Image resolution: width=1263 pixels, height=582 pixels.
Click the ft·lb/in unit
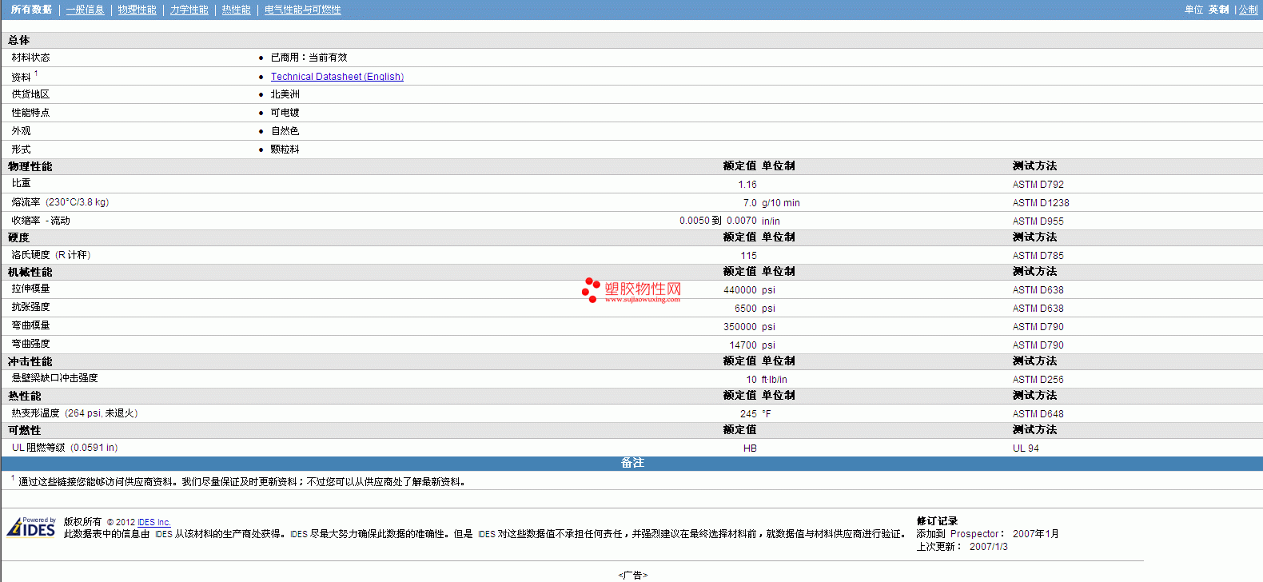click(x=775, y=380)
